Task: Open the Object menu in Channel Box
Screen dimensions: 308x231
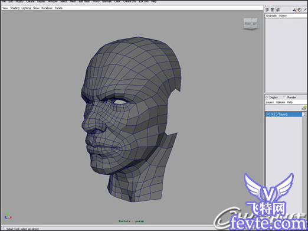Action: pyautogui.click(x=283, y=16)
